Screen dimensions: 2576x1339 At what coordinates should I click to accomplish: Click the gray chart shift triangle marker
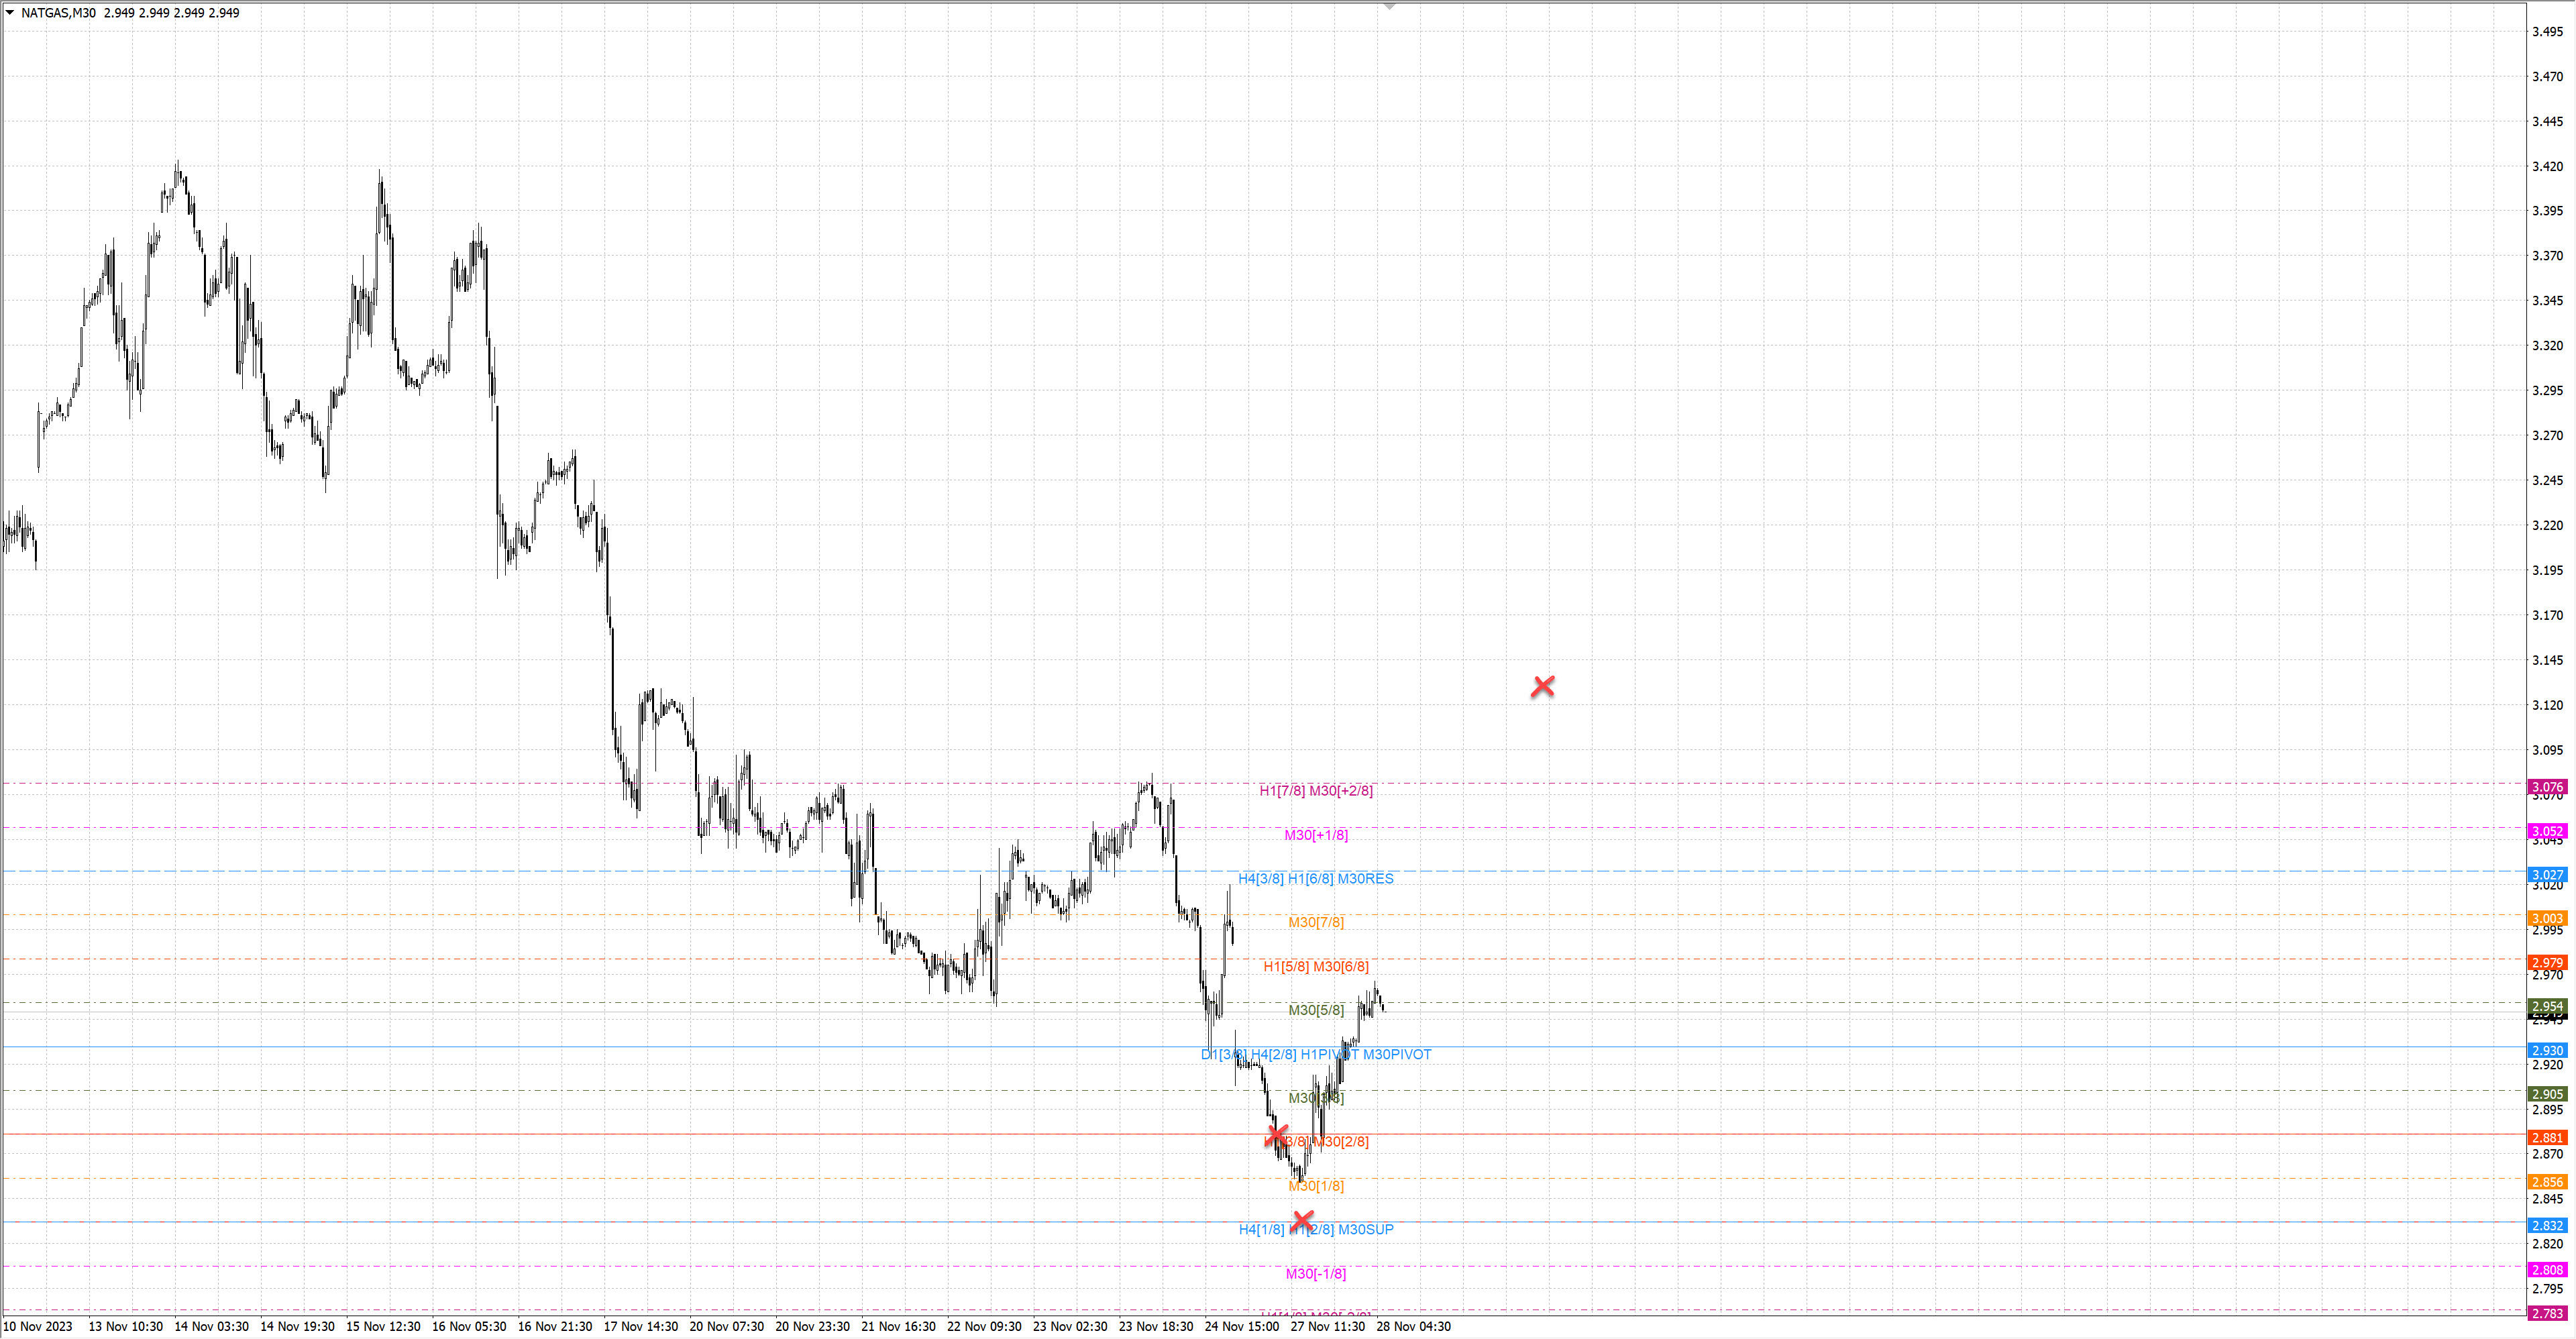coord(1389,6)
